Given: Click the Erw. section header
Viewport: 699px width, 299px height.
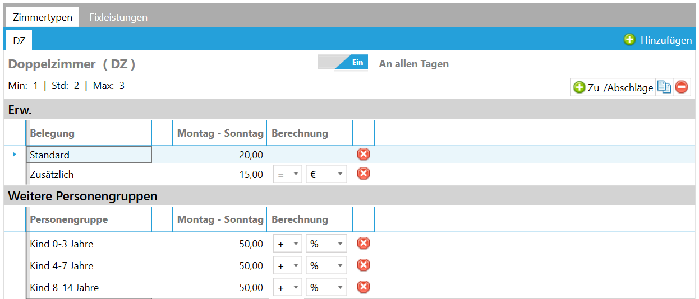Looking at the screenshot, I should pyautogui.click(x=349, y=110).
